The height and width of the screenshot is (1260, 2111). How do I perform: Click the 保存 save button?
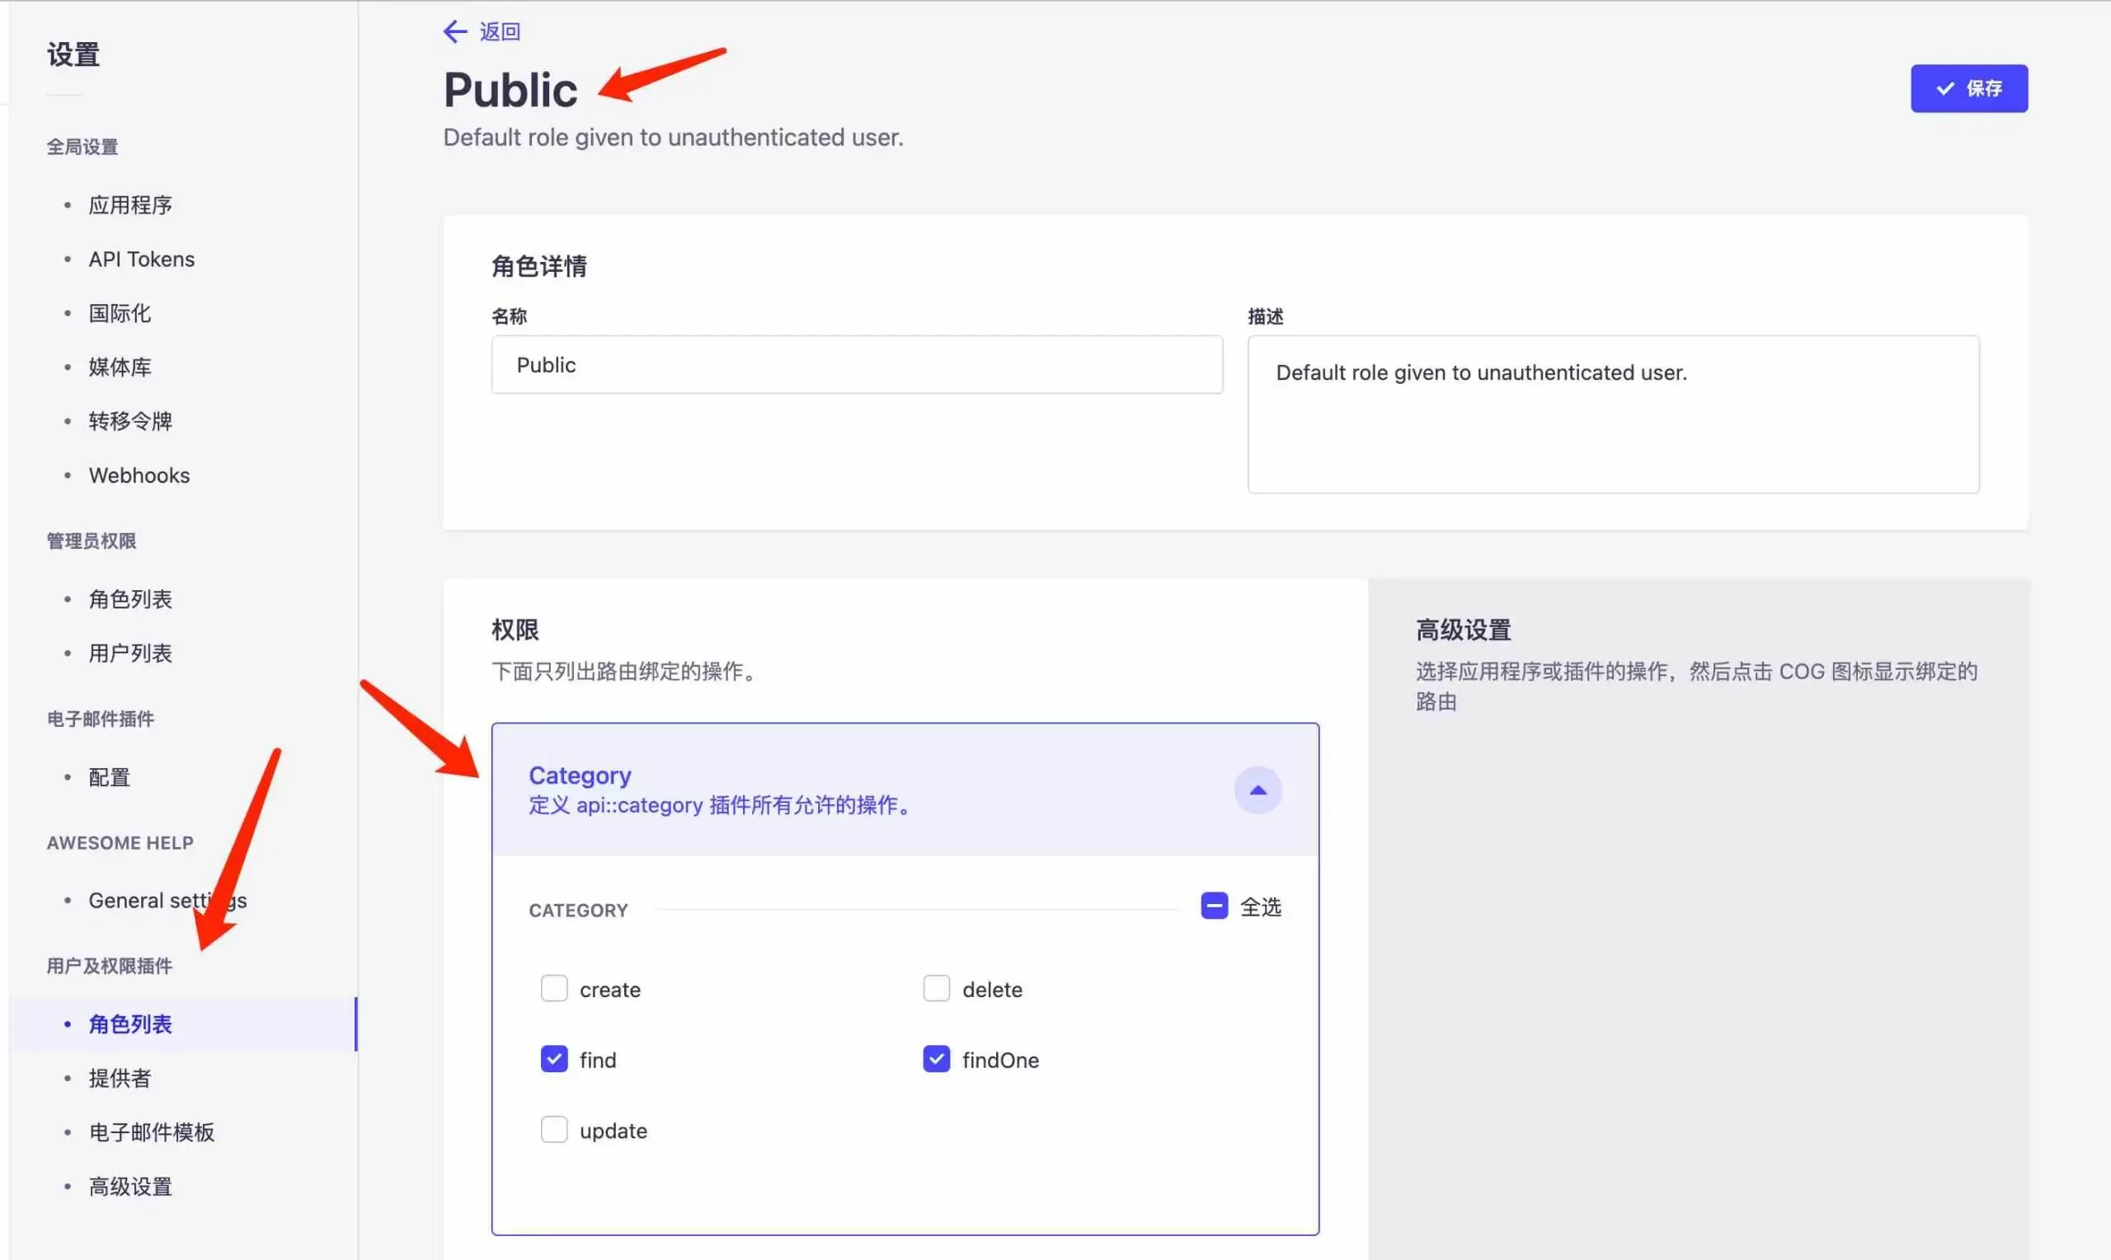pyautogui.click(x=1968, y=88)
